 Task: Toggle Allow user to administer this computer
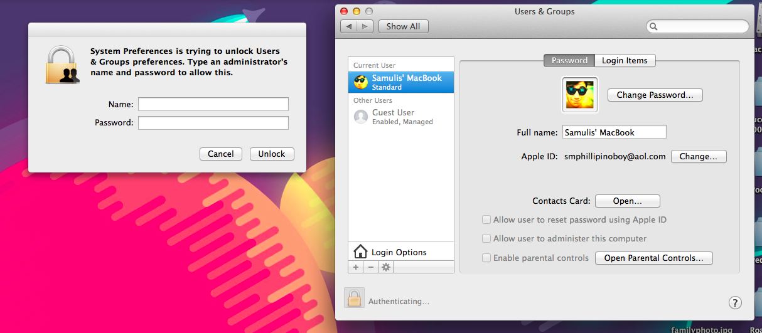[486, 238]
